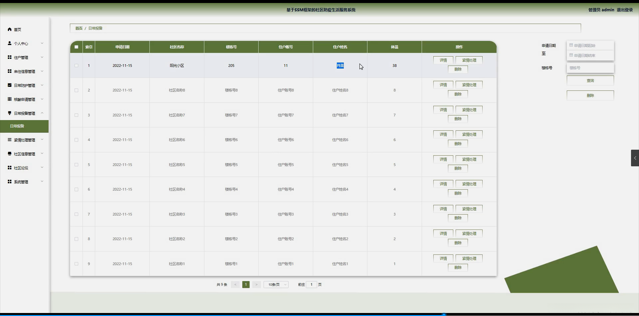Open the 10条/页 page size dropdown
The height and width of the screenshot is (316, 639).
(x=276, y=284)
